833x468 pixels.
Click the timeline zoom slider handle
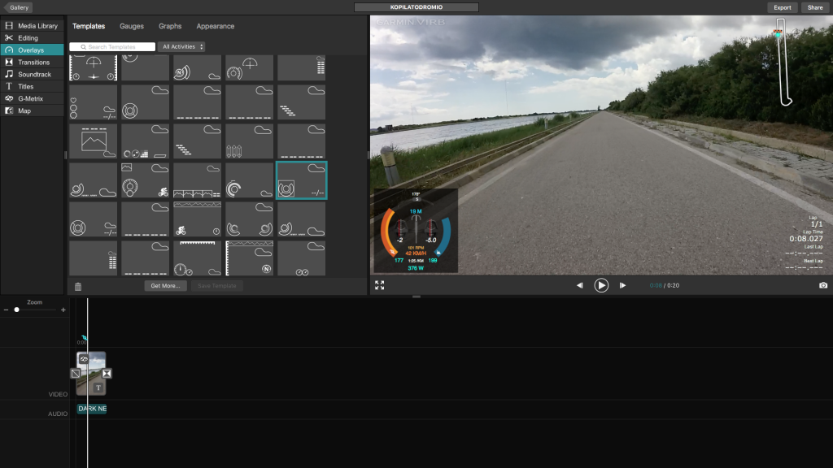pyautogui.click(x=16, y=310)
